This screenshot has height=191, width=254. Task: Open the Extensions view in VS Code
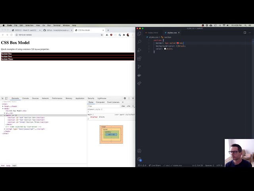tap(139, 58)
